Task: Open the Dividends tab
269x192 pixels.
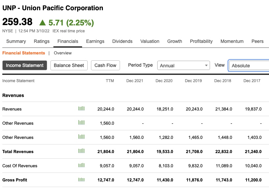Action: pos(122,41)
